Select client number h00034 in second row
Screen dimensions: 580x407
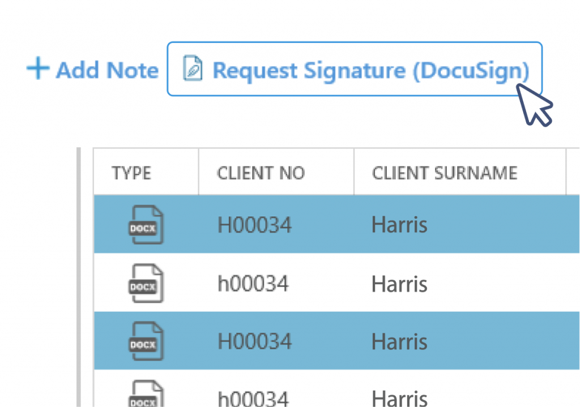[253, 284]
